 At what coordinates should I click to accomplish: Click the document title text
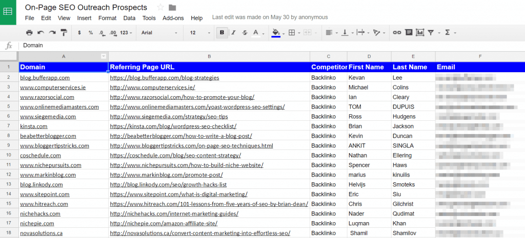click(86, 7)
